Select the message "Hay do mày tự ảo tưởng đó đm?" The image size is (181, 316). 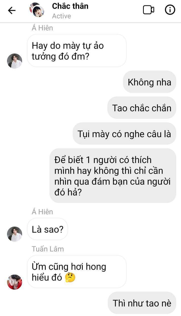(x=77, y=51)
